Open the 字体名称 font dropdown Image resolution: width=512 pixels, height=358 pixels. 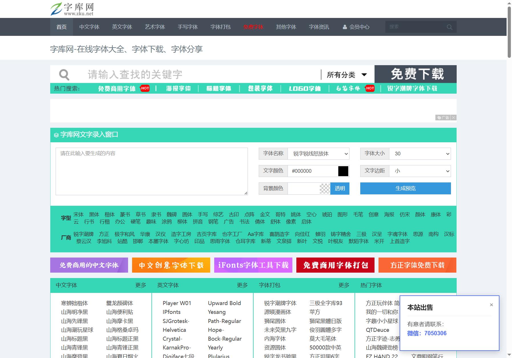[318, 154]
